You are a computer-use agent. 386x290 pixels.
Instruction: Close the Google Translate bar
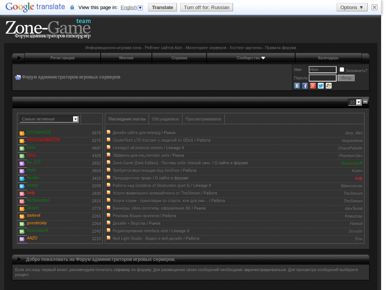[374, 8]
